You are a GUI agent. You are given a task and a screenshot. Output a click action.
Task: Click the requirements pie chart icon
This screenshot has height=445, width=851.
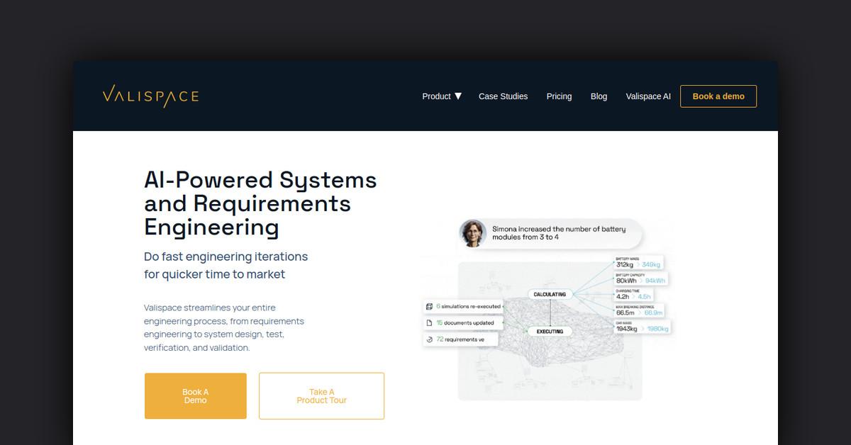coord(429,340)
